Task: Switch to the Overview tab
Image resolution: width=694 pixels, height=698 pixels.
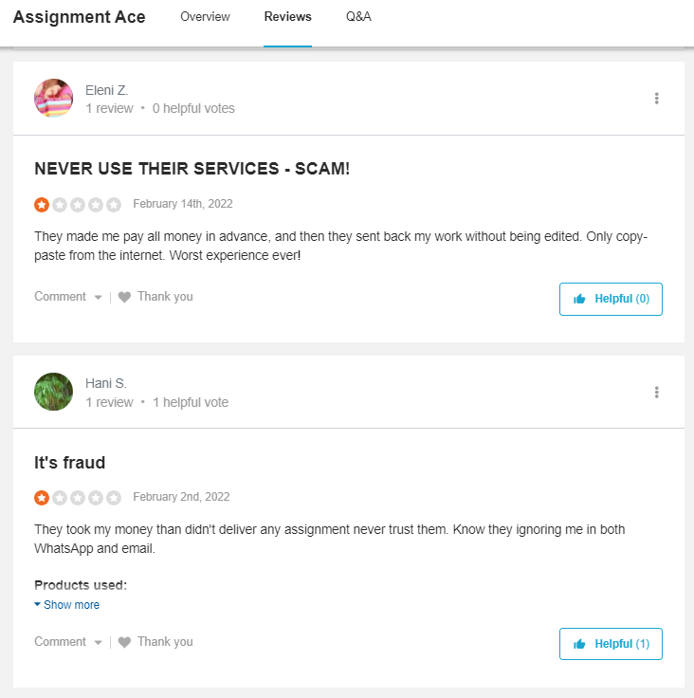Action: coord(205,16)
